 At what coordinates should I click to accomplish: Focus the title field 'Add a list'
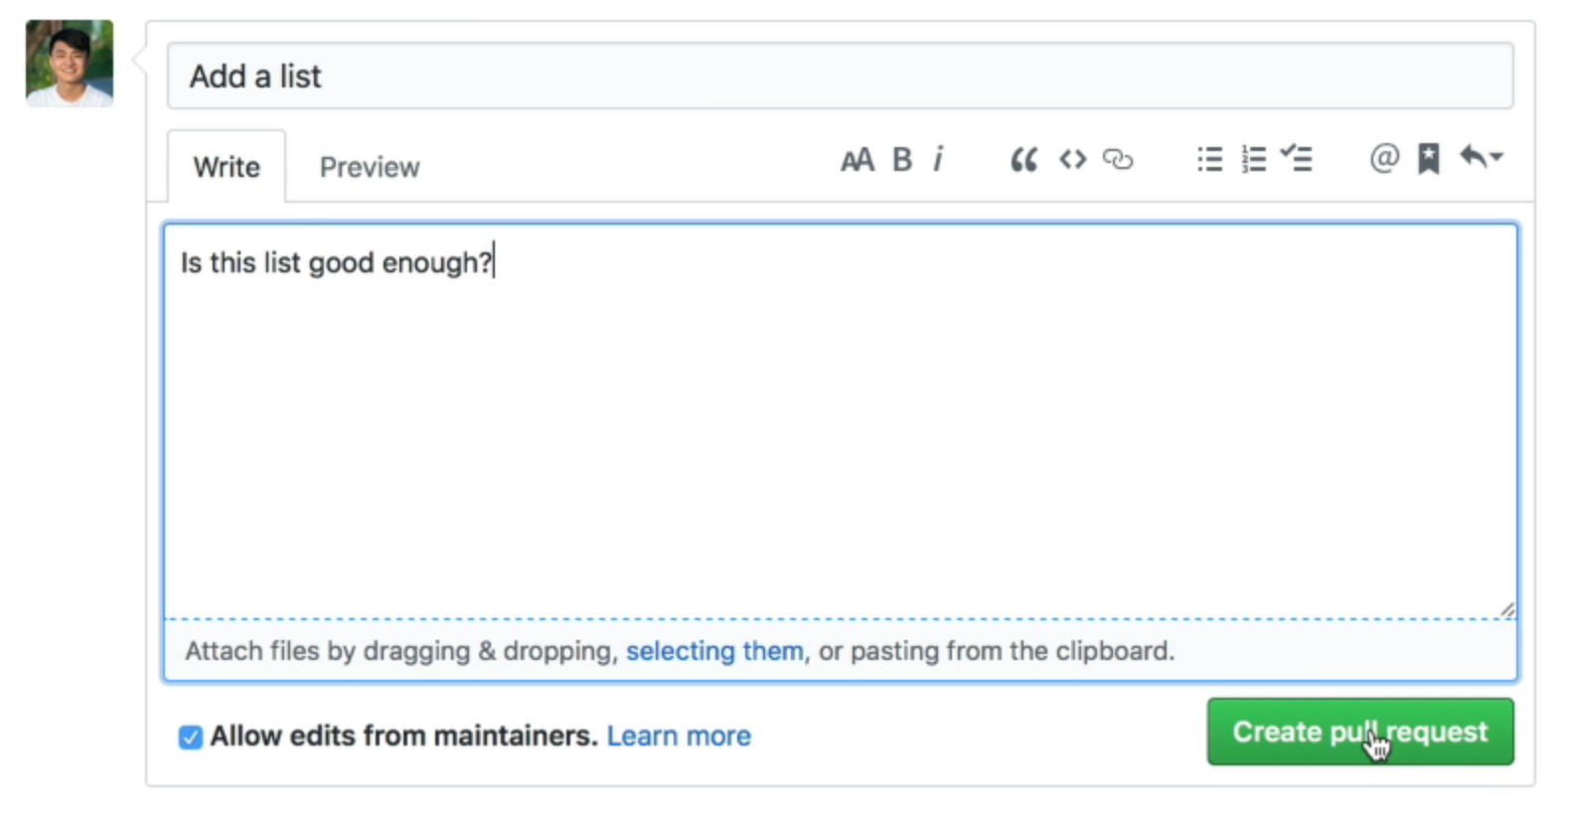tap(840, 76)
